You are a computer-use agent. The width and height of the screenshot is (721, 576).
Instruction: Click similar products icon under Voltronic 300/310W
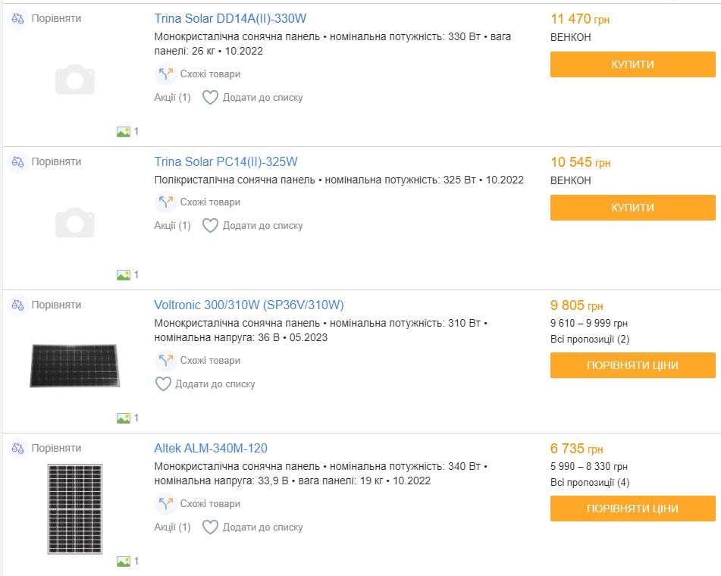[165, 361]
